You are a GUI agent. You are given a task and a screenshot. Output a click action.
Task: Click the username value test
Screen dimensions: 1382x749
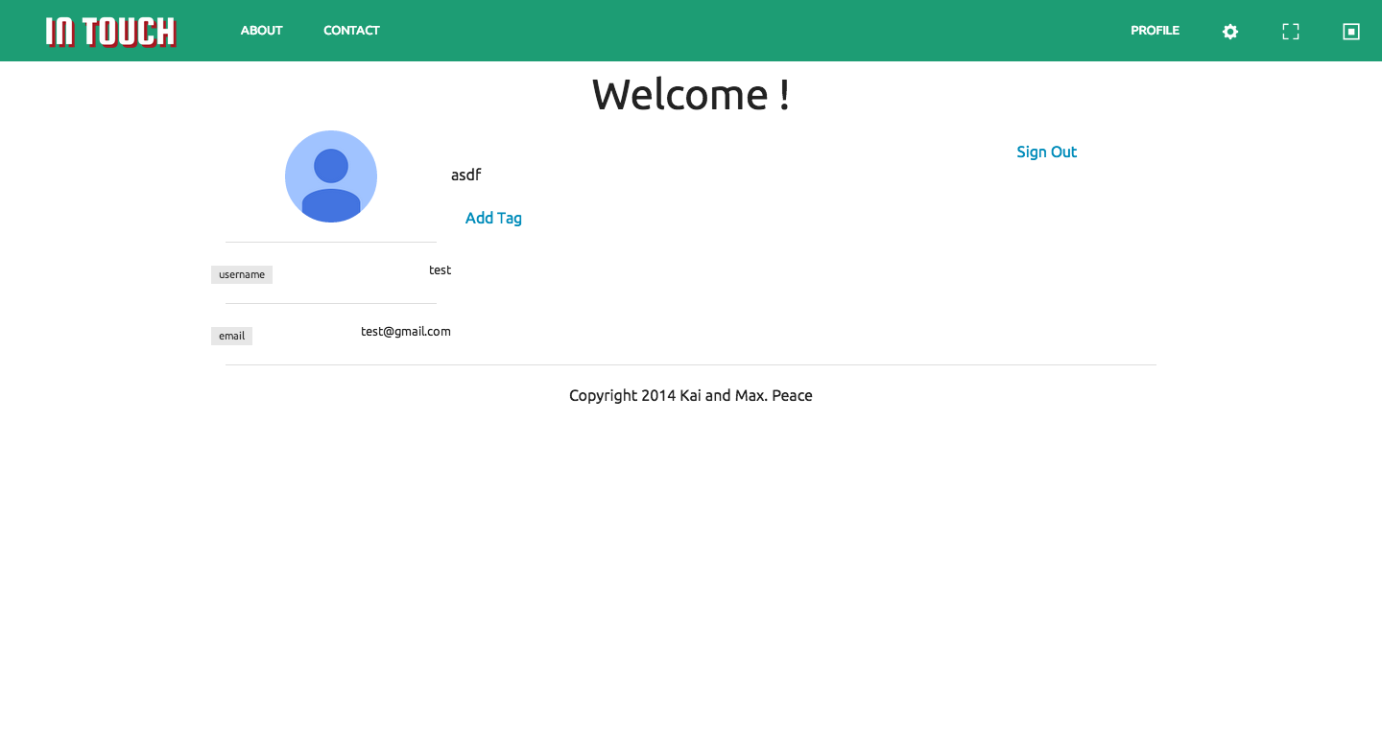(440, 270)
